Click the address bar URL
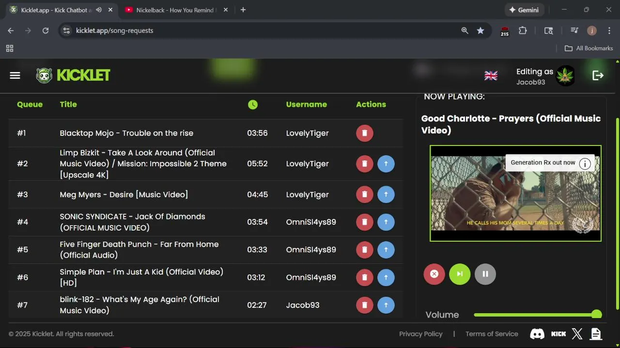The width and height of the screenshot is (620, 348). [x=115, y=30]
